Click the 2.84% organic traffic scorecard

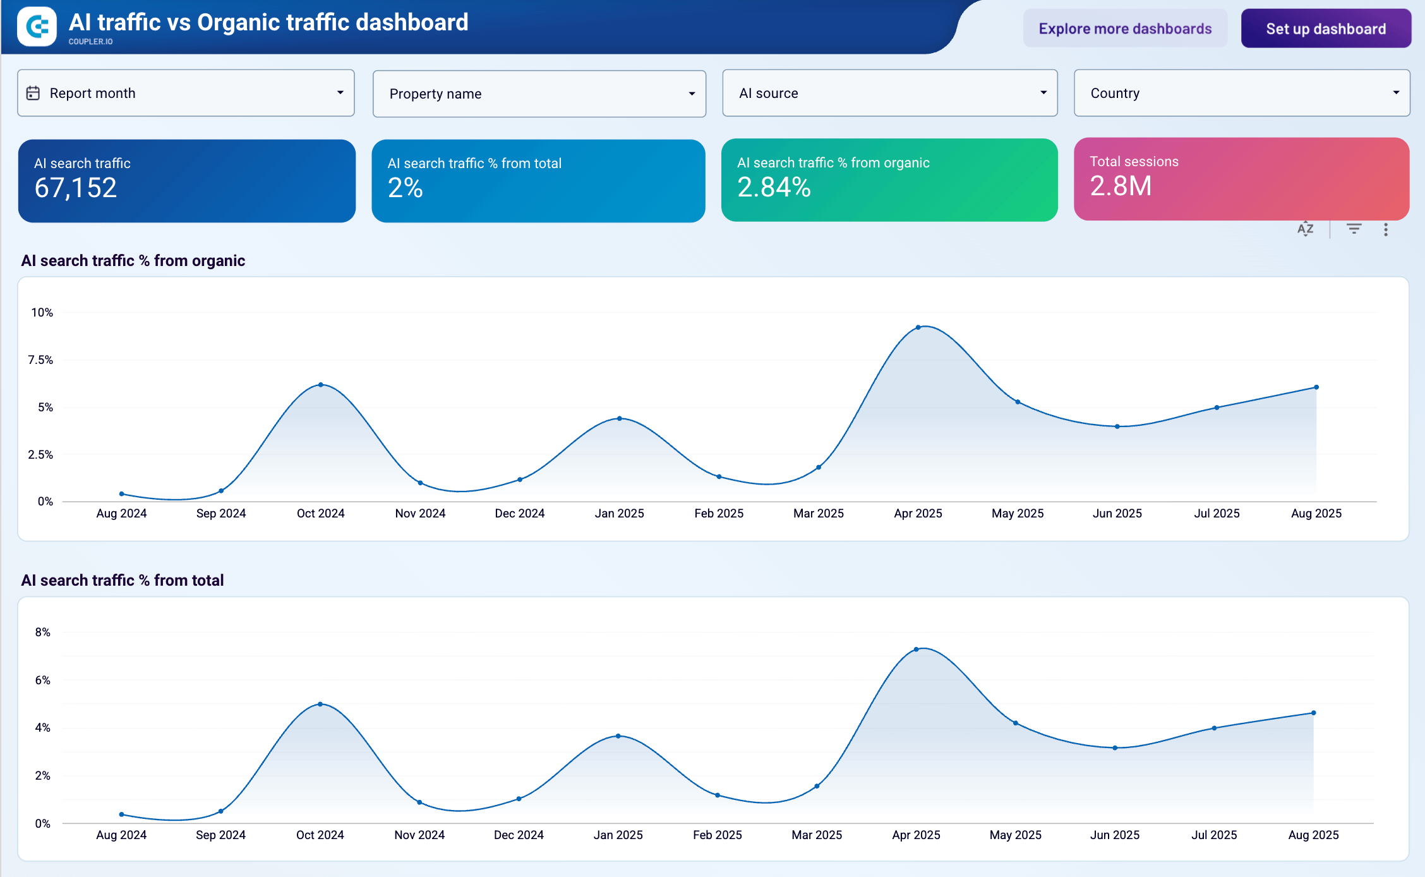(889, 180)
